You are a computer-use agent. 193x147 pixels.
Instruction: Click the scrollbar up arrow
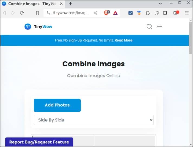pos(191,20)
